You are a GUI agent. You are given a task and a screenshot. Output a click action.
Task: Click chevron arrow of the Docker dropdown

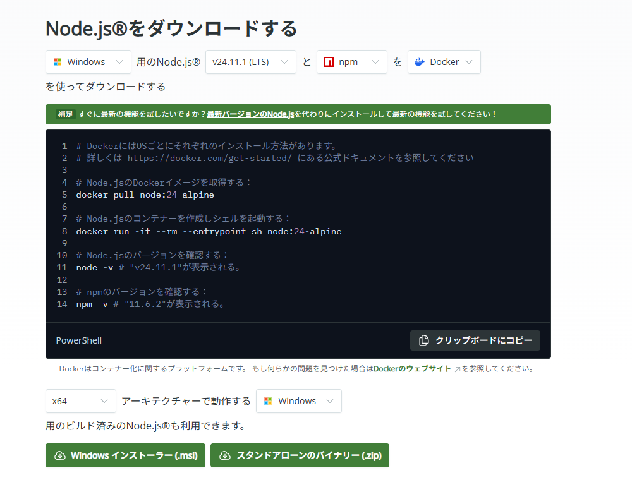pos(469,62)
